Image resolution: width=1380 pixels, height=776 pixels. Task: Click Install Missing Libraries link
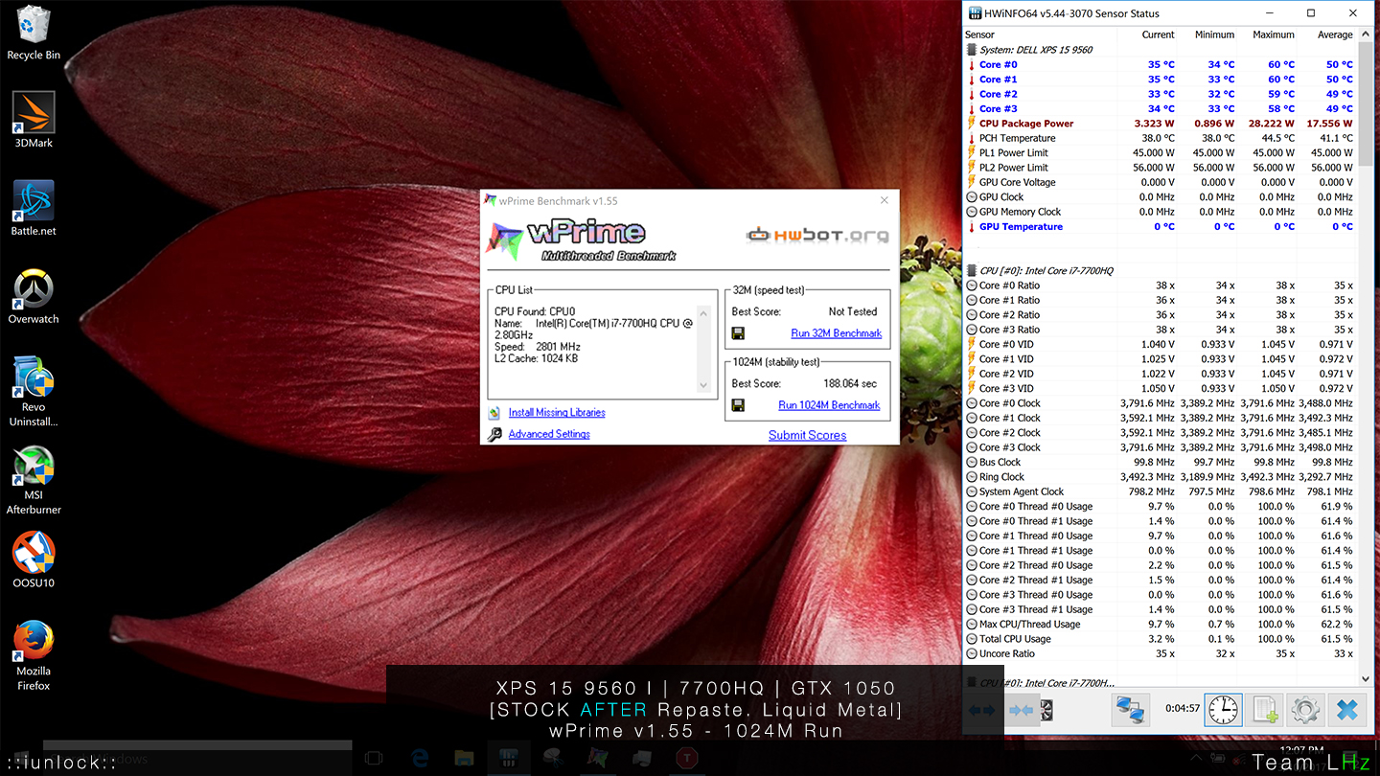click(557, 413)
